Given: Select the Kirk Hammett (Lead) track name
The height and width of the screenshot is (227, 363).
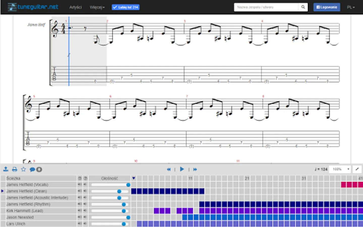Looking at the screenshot, I should pyautogui.click(x=25, y=211).
